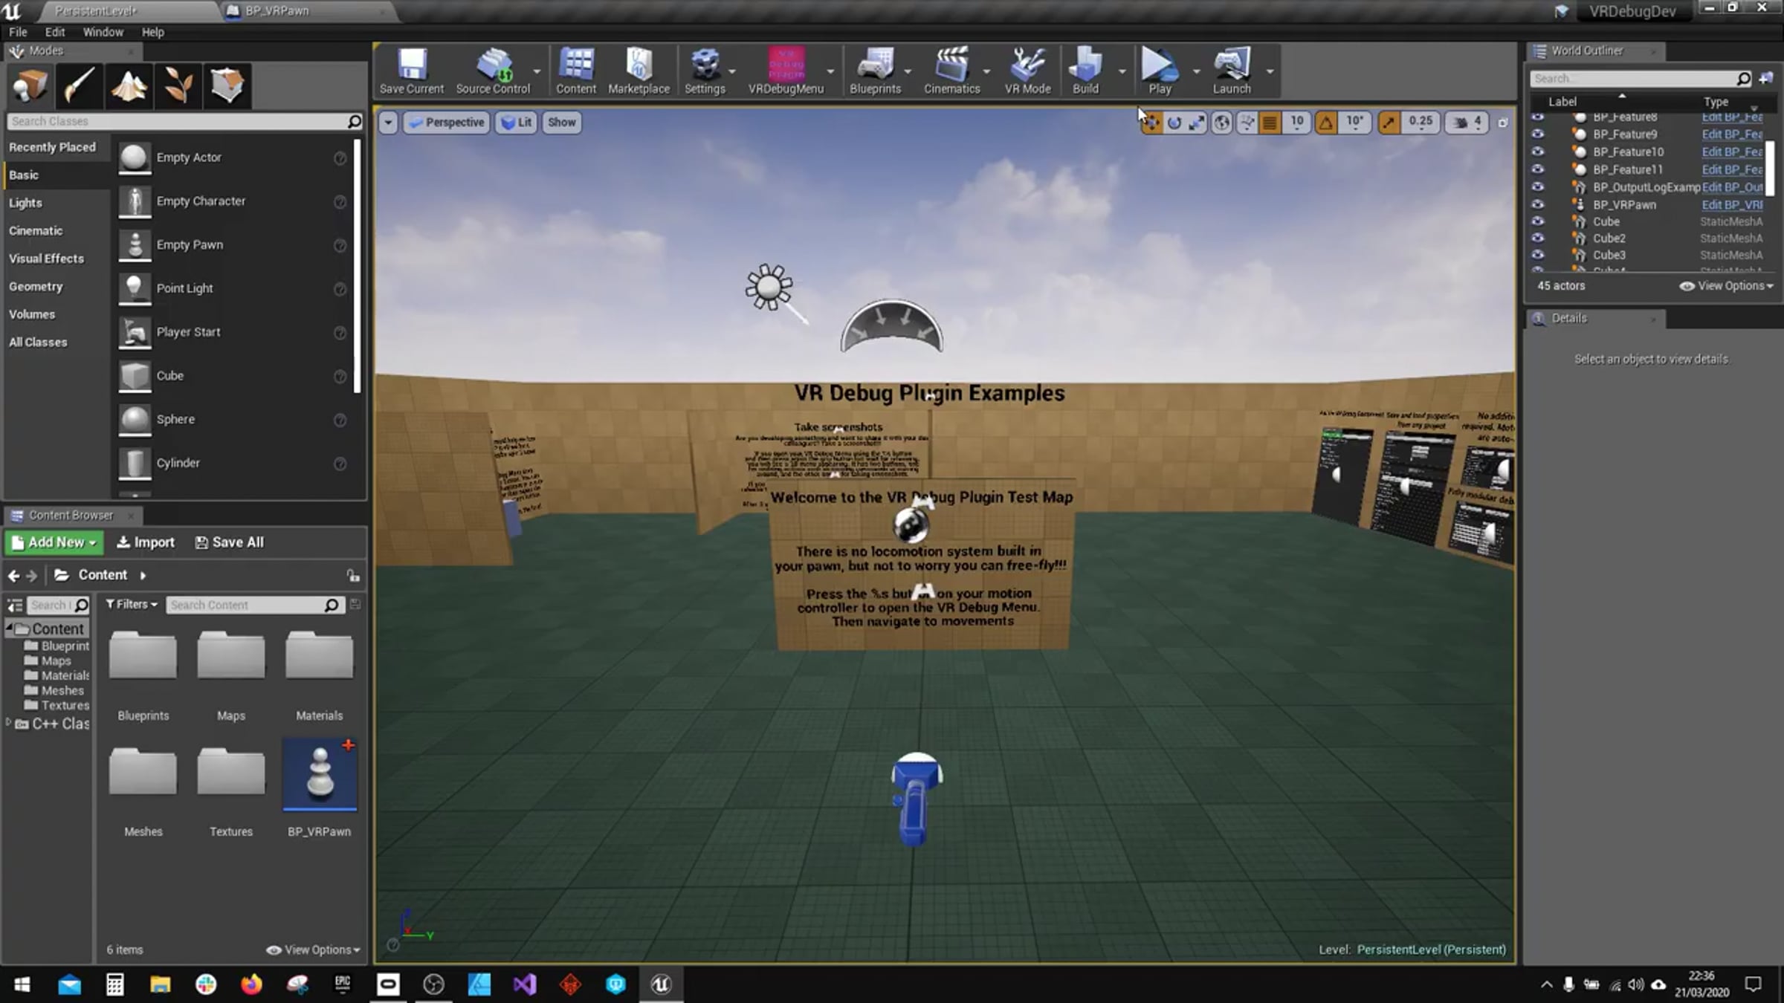Toggle visibility of BP_VRPawn in the outliner
Image resolution: width=1784 pixels, height=1003 pixels.
[x=1537, y=204]
